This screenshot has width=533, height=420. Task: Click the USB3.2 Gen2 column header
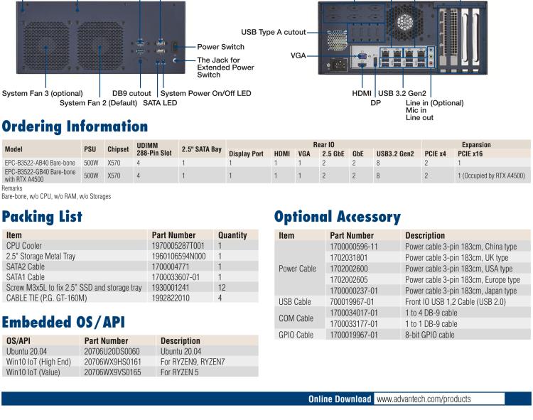(394, 154)
